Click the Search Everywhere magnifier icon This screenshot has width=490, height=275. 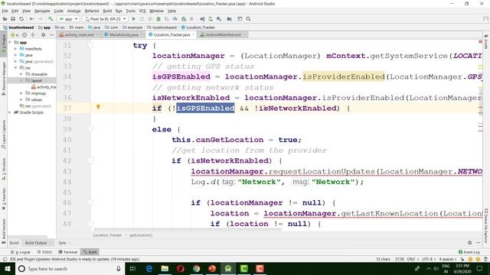(x=248, y=19)
